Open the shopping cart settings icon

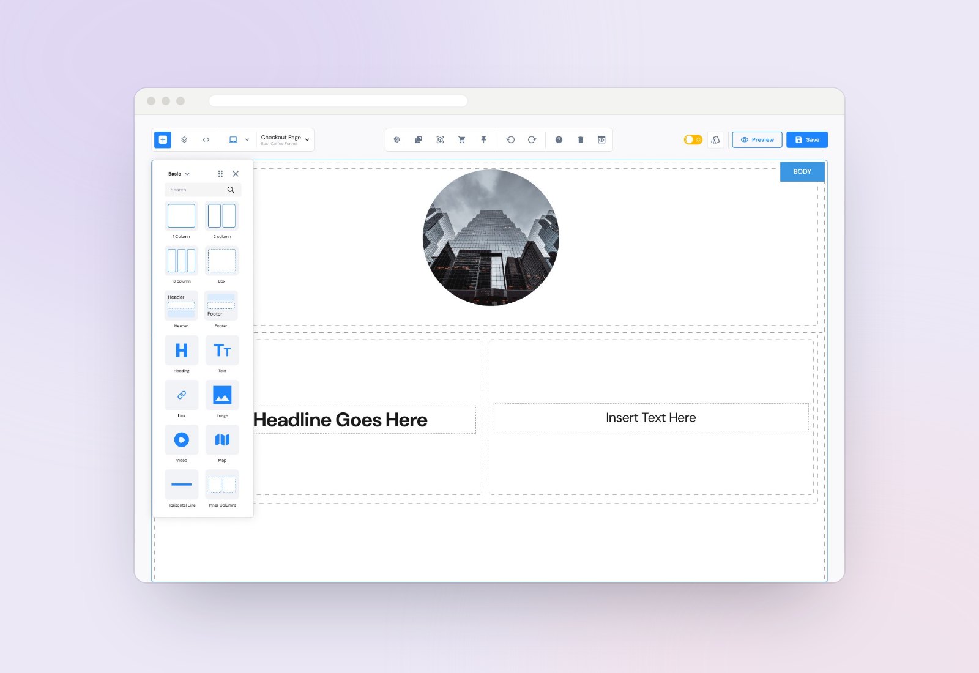(462, 139)
